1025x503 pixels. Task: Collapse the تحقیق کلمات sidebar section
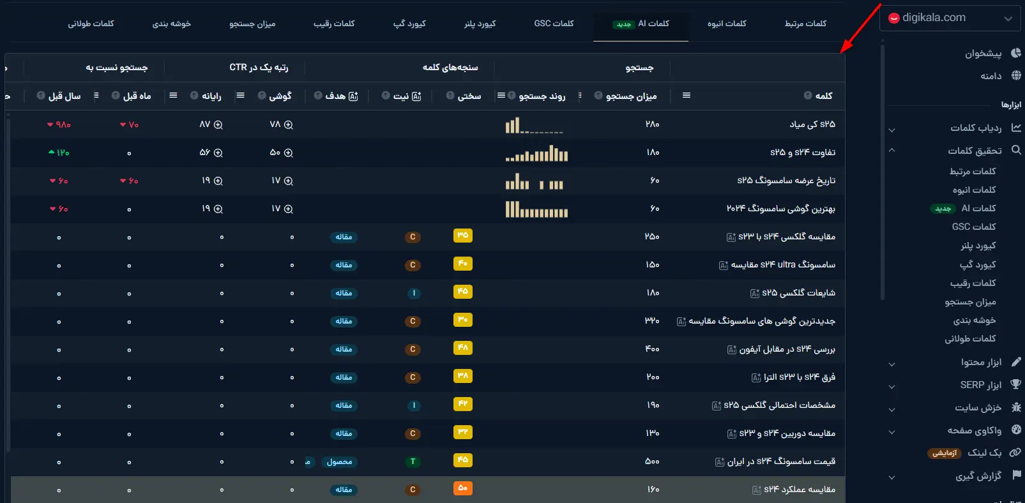pyautogui.click(x=892, y=151)
